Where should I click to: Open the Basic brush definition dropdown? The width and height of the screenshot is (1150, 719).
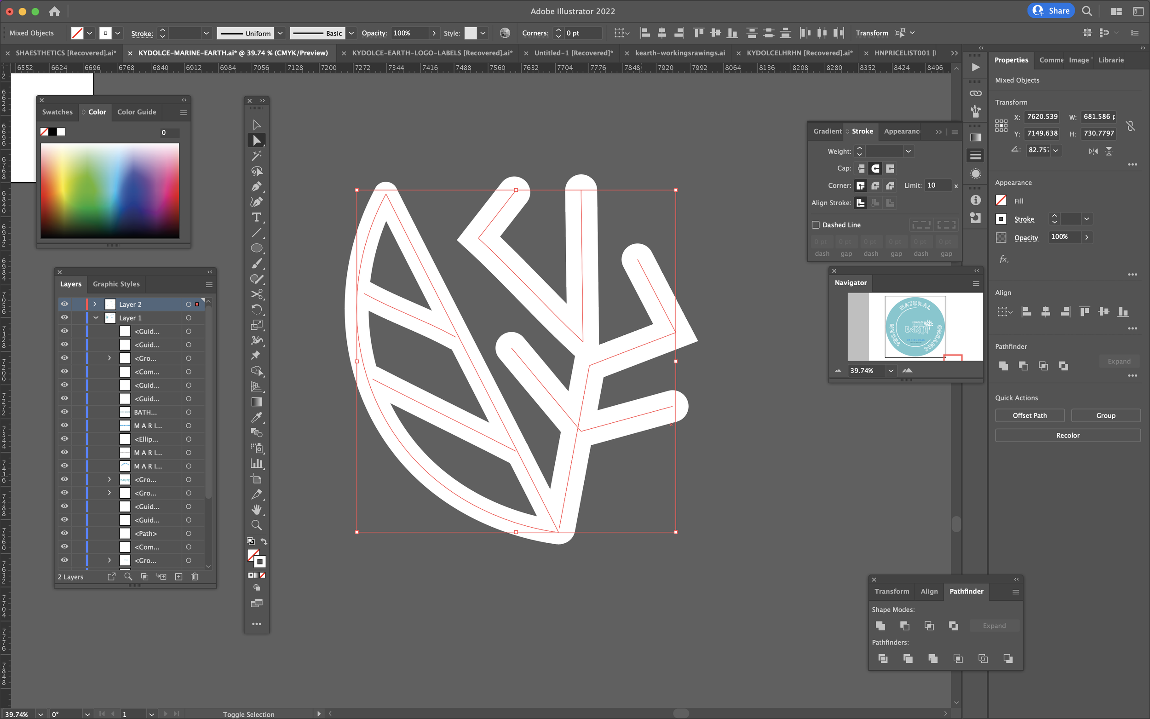(351, 33)
